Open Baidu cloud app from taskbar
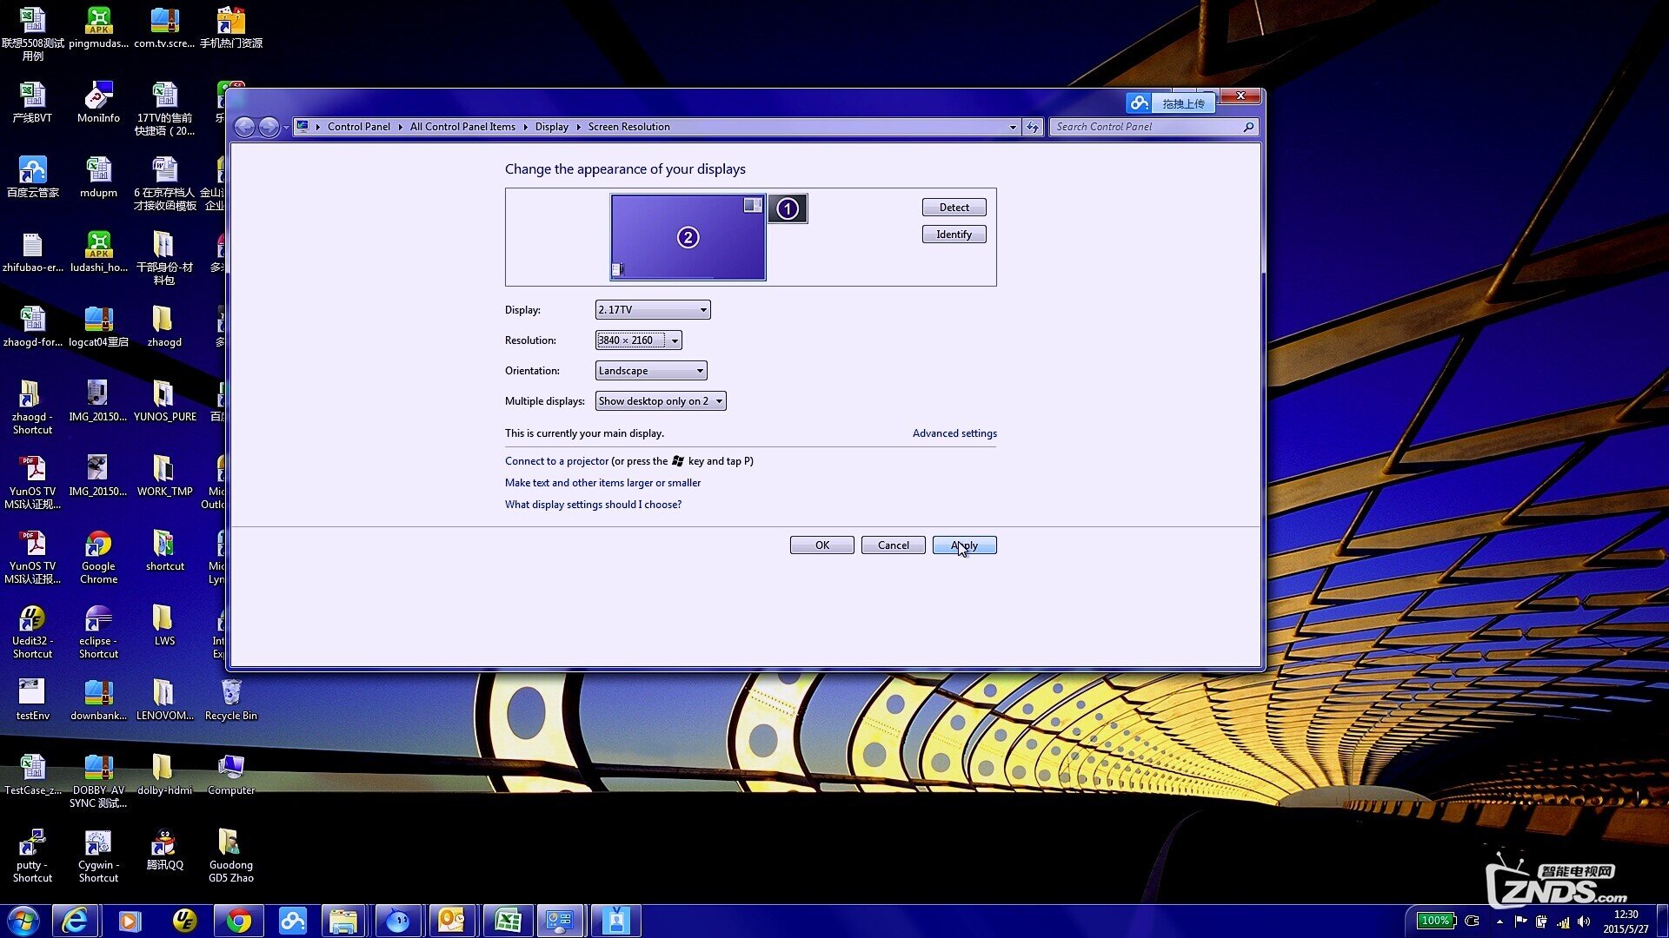Viewport: 1669px width, 938px height. tap(292, 921)
